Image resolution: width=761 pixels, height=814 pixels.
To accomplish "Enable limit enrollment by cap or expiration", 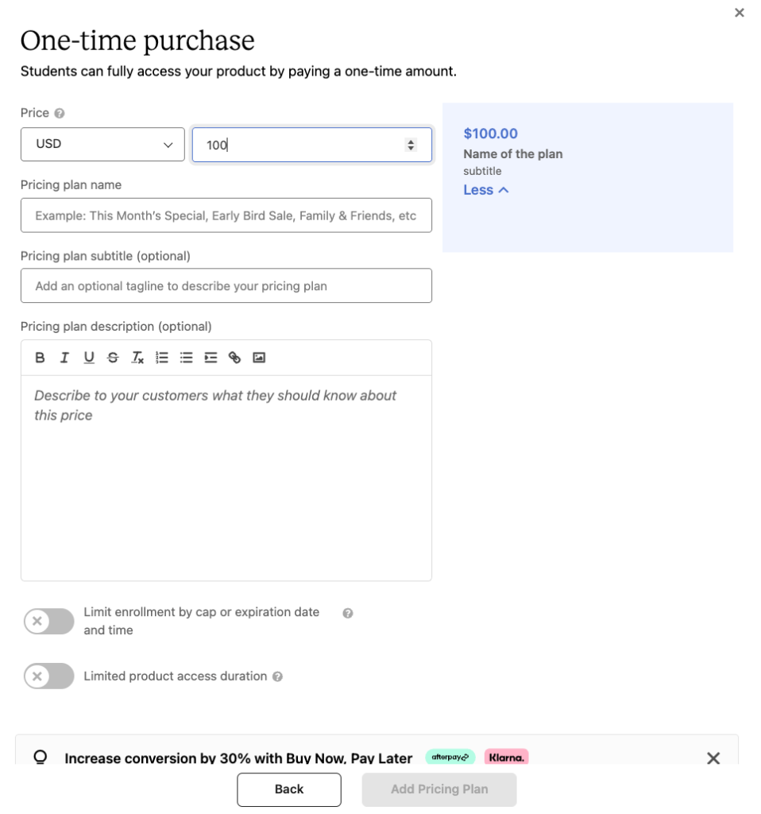I will 46,621.
